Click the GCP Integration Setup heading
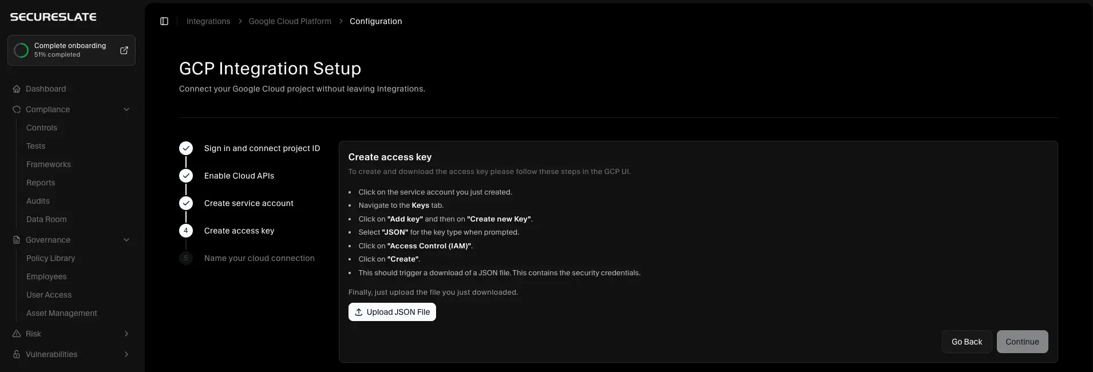Screen dimensions: 1093x372 coord(270,69)
